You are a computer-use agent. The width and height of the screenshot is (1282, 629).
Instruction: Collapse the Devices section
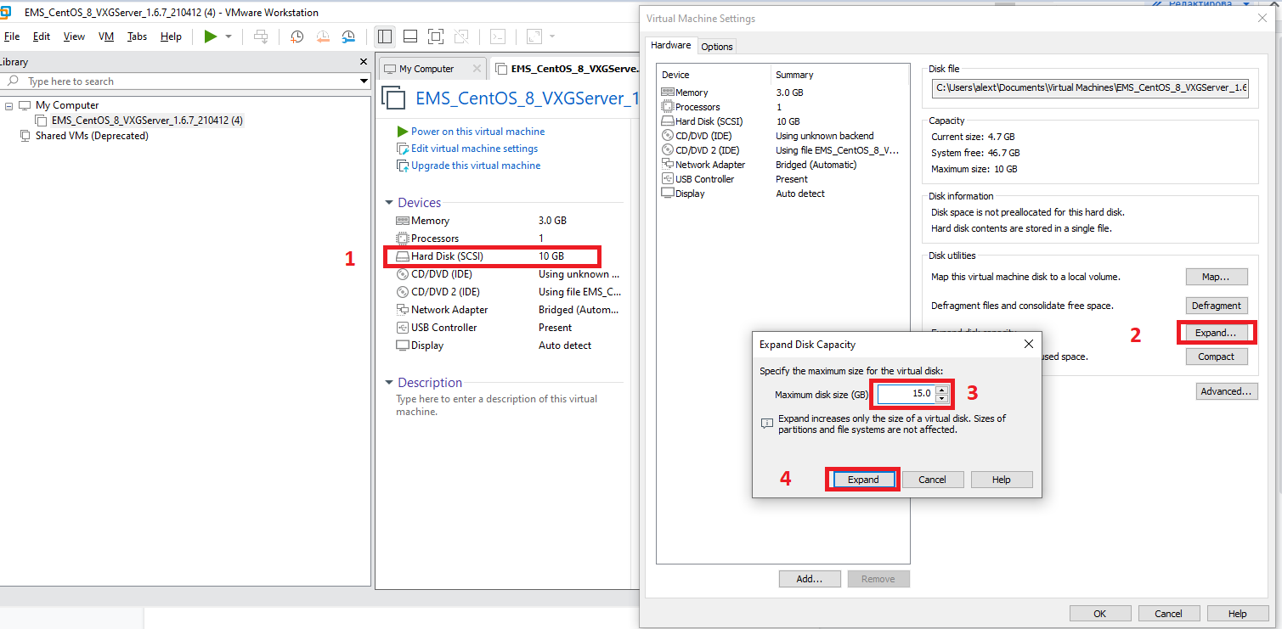coord(389,203)
